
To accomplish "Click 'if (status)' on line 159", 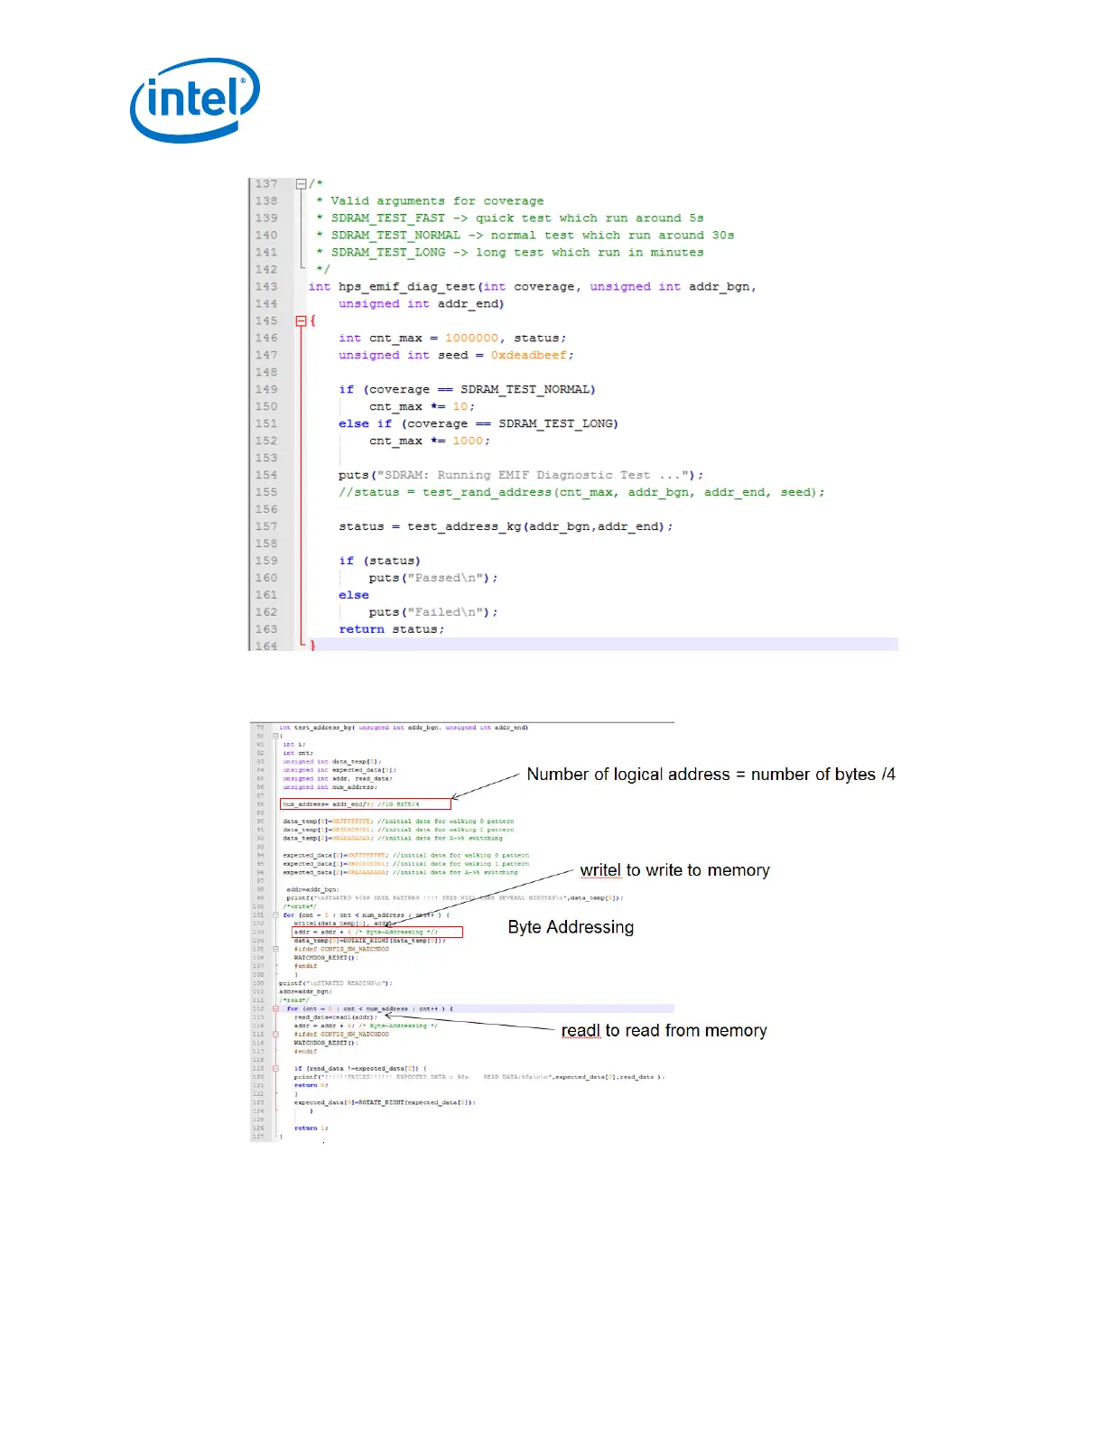I will (x=379, y=561).
